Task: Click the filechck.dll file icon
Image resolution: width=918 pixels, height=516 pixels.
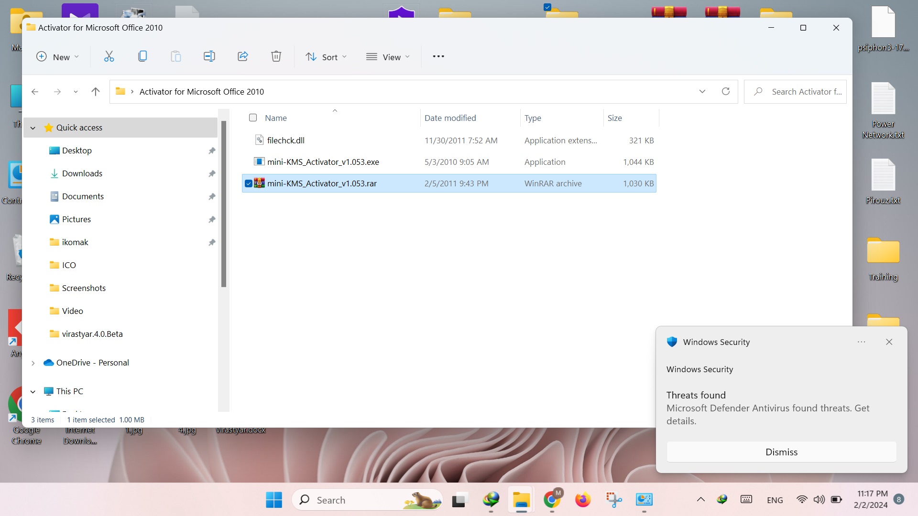Action: point(259,140)
